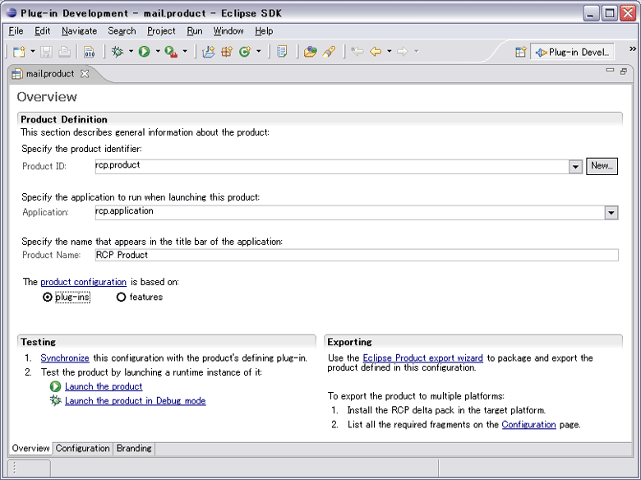
Task: Click the Search flashlight toolbar icon
Action: click(x=329, y=52)
